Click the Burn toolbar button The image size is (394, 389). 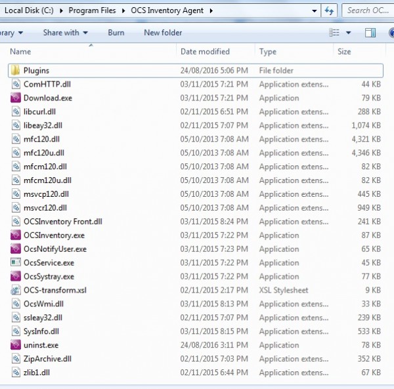coord(116,33)
